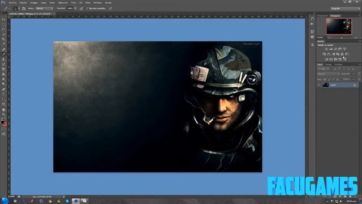The height and width of the screenshot is (204, 362).
Task: Hide the Fondo layer eye icon
Action: (319, 85)
